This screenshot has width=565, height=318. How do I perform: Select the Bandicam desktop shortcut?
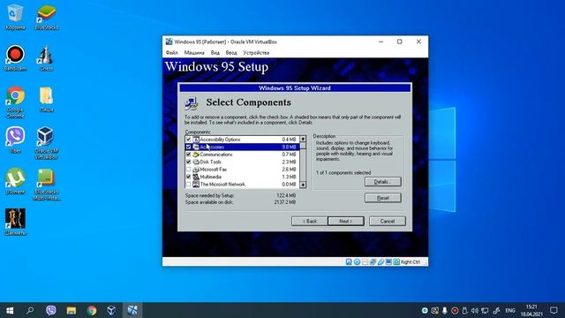pos(15,58)
